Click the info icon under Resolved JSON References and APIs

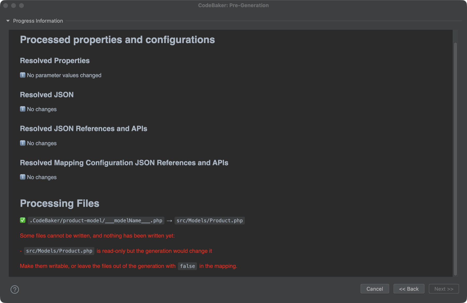pyautogui.click(x=23, y=143)
